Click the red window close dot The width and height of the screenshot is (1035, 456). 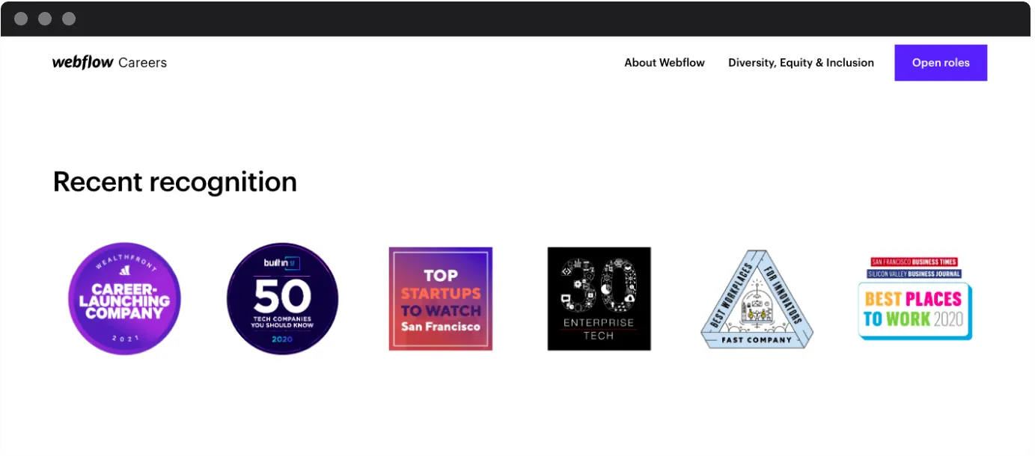pos(21,19)
